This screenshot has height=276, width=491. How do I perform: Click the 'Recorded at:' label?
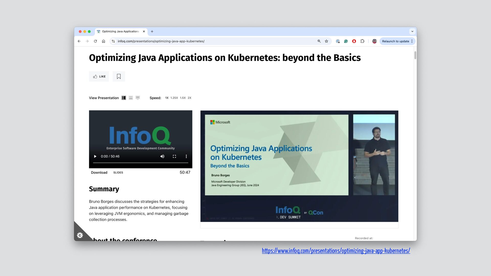click(364, 238)
